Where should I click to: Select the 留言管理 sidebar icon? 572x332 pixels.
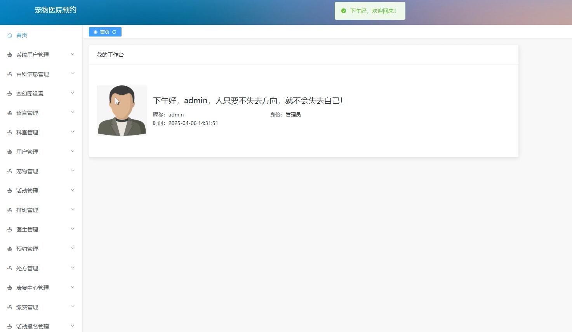[10, 113]
